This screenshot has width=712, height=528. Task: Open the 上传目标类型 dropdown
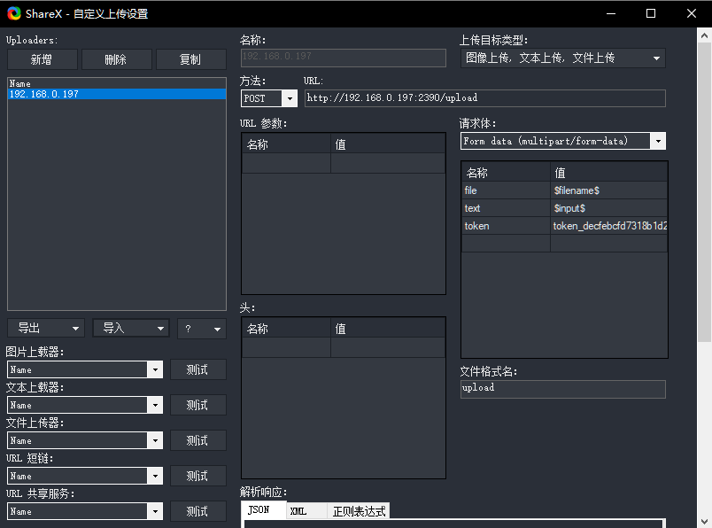tap(563, 58)
